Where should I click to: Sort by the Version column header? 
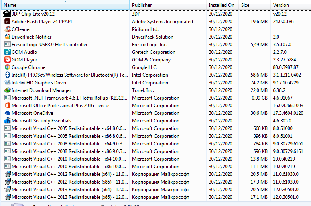(x=291, y=5)
